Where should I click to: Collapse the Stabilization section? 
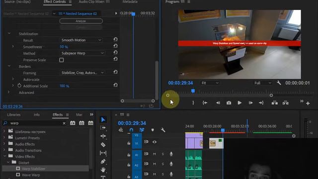[x=9, y=33]
